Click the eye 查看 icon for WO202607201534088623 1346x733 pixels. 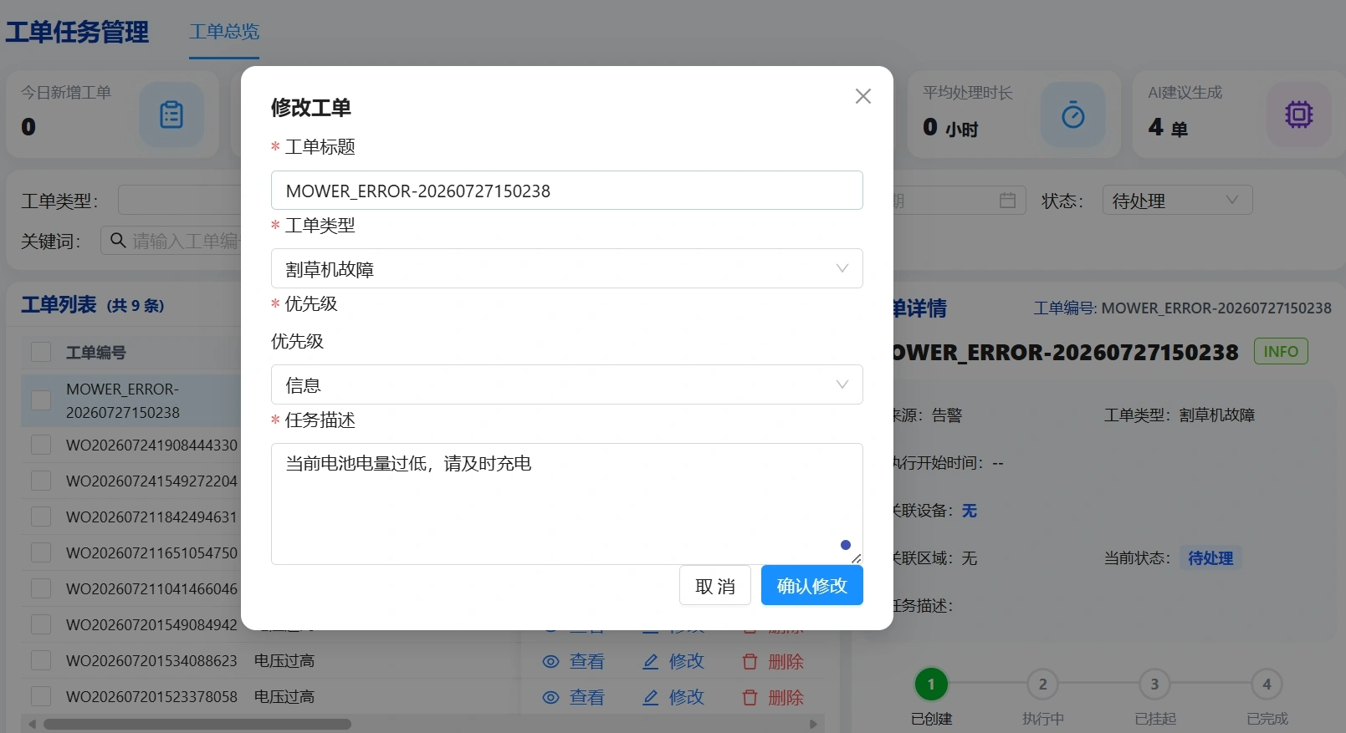[550, 662]
